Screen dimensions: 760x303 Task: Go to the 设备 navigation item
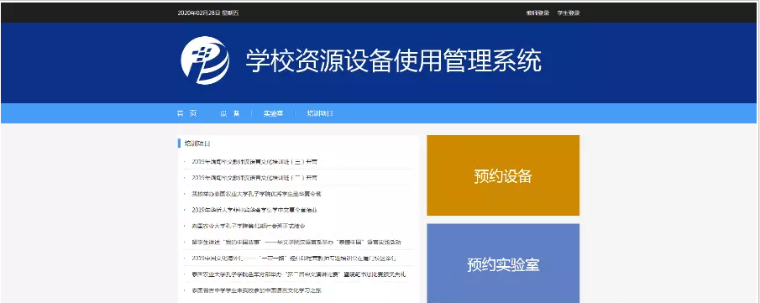(230, 113)
